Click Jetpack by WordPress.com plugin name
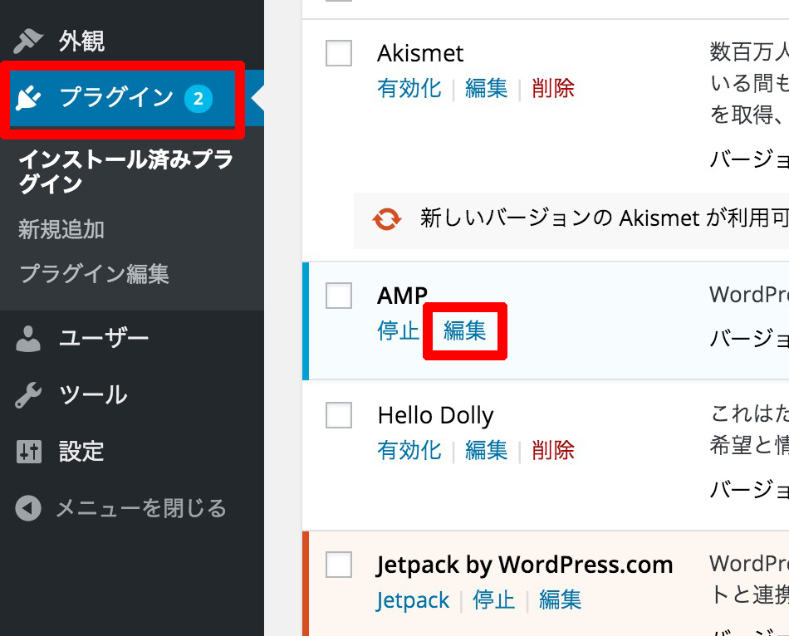 pyautogui.click(x=524, y=565)
